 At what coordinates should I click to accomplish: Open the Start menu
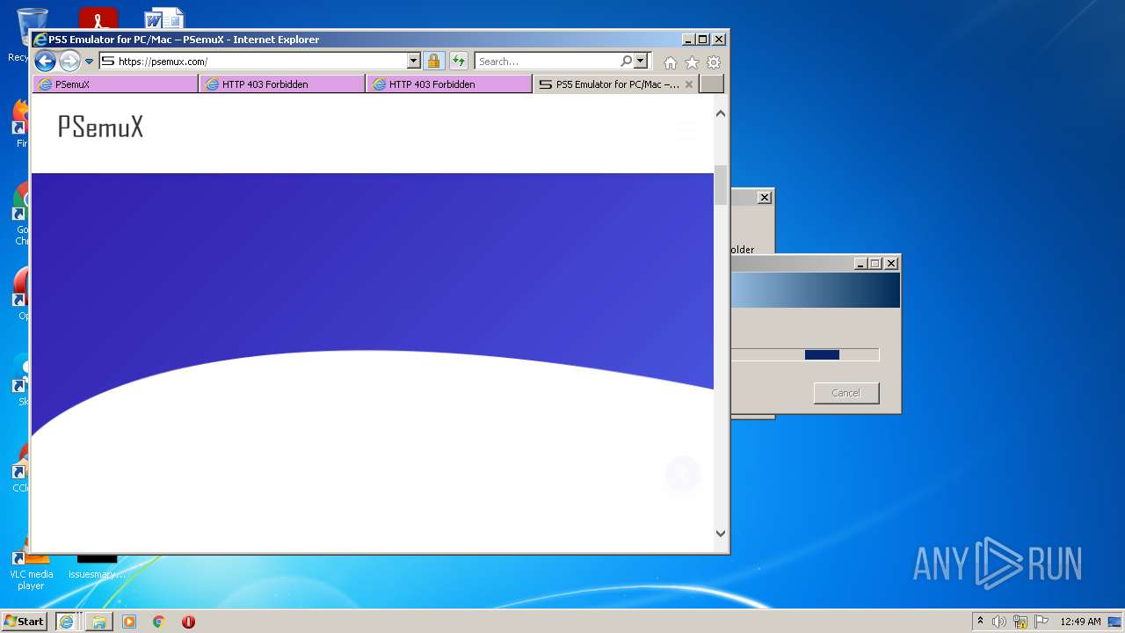(24, 622)
